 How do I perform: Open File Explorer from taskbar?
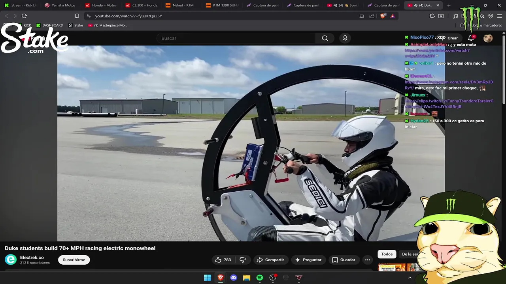[x=247, y=278]
